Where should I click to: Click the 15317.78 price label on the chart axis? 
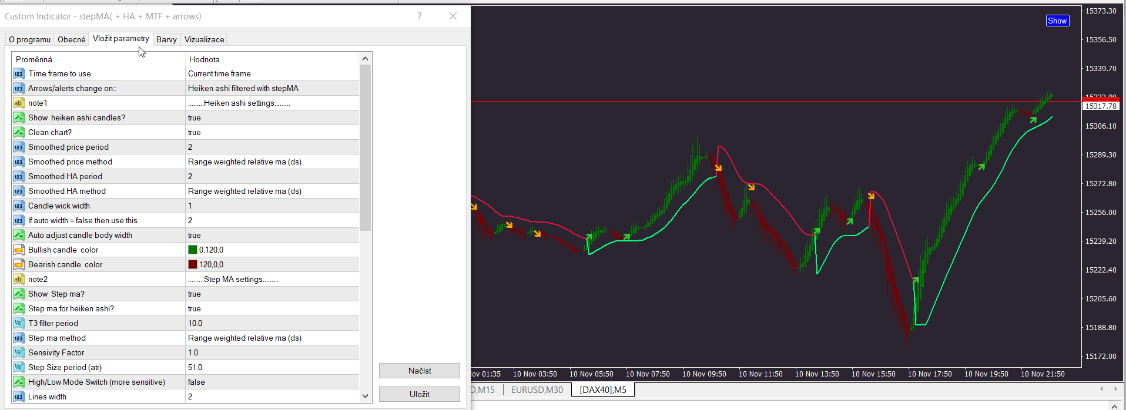click(1101, 106)
